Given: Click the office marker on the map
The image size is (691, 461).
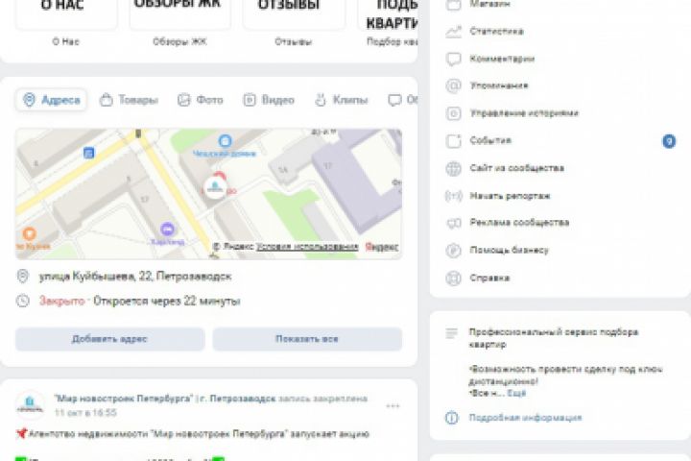Looking at the screenshot, I should click(215, 186).
